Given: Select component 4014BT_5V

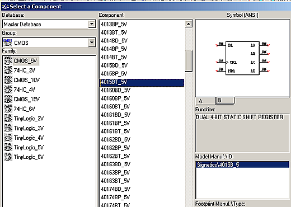Looking at the screenshot, I should pyautogui.click(x=114, y=57).
